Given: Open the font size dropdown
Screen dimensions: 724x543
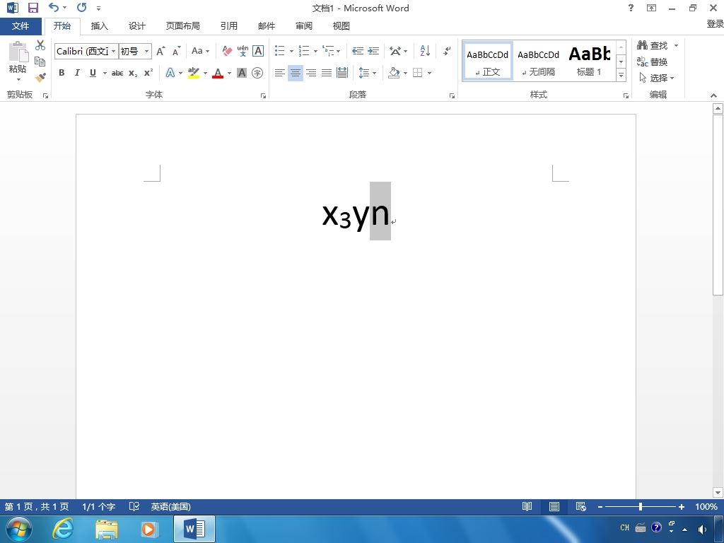Looking at the screenshot, I should [x=146, y=51].
